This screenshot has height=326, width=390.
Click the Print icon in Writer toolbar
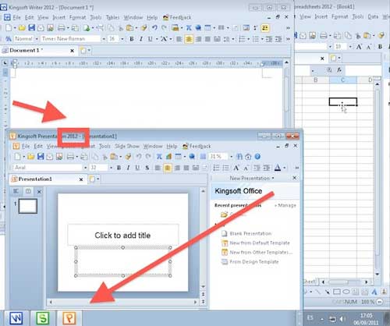pos(62,27)
